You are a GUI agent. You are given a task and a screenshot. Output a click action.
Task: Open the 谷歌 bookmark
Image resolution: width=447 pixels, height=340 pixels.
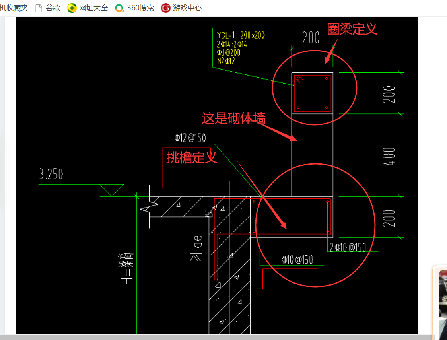coord(48,8)
